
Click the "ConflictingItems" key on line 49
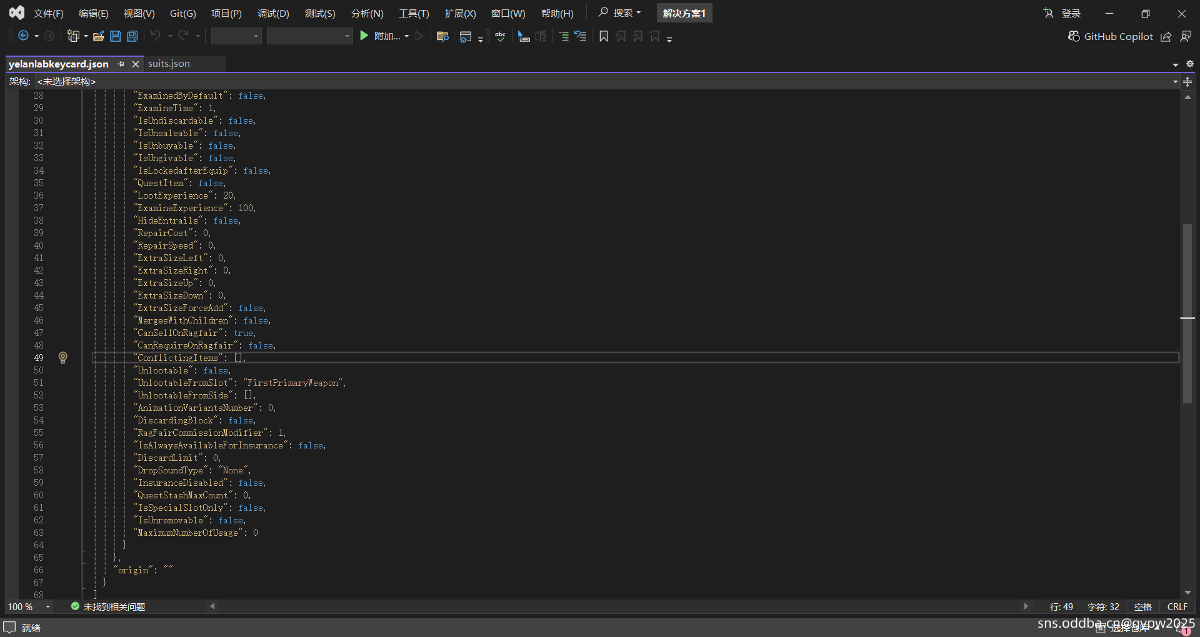178,358
